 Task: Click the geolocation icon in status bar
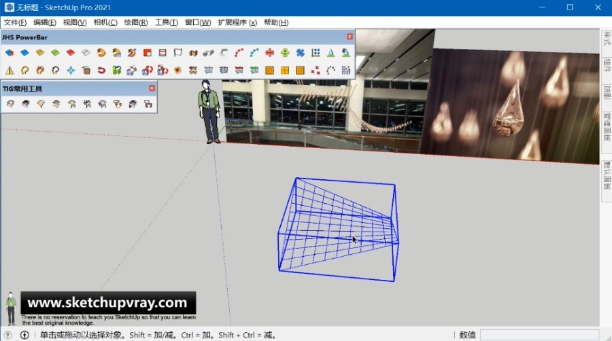click(x=7, y=335)
